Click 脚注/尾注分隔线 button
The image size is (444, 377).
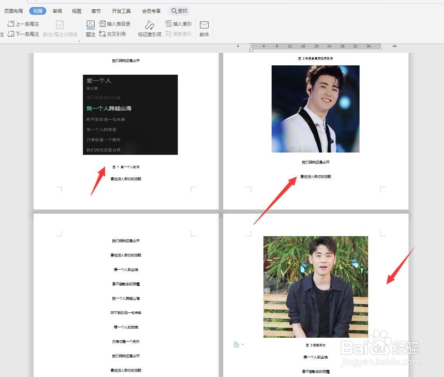tap(60, 29)
